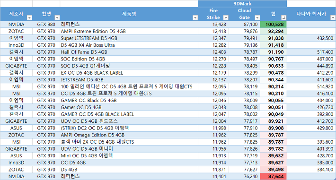Open the Fire Strike filter dropdown
The width and height of the screenshot is (336, 180).
226,18
